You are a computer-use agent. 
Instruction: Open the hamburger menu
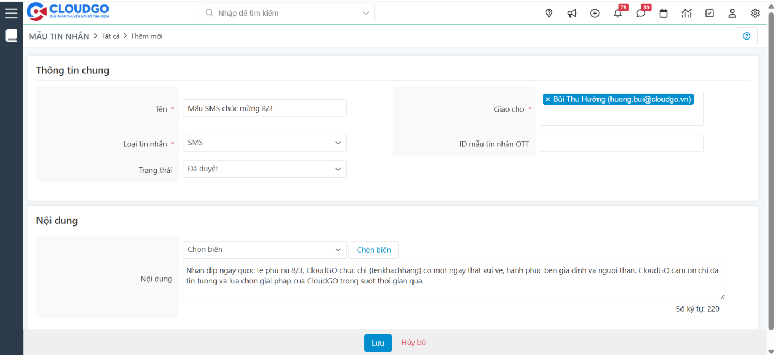11,12
